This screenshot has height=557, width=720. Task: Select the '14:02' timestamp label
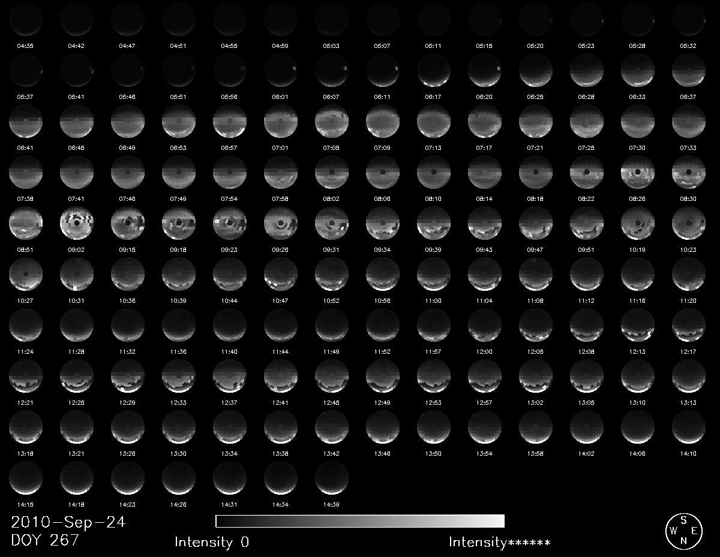click(586, 453)
